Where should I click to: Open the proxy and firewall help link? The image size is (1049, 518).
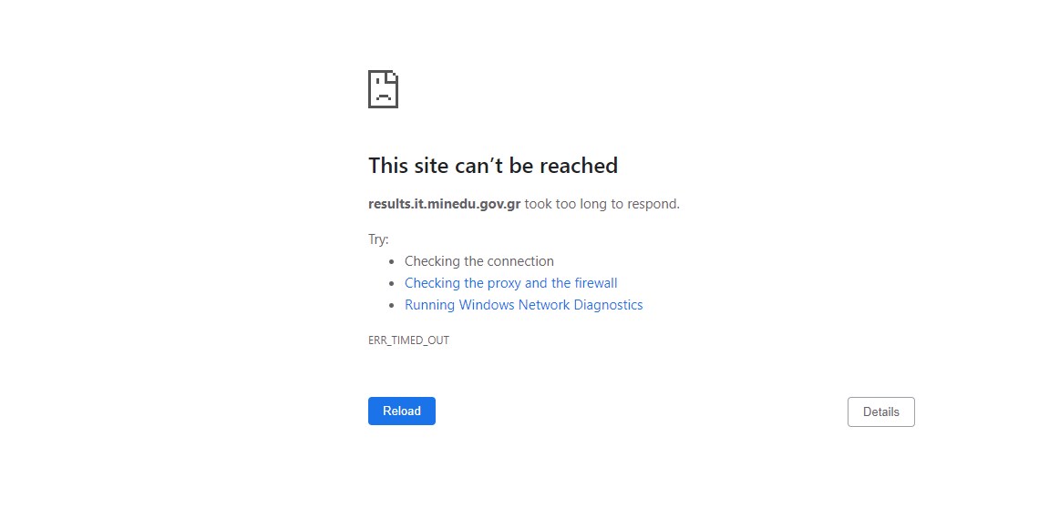511,283
